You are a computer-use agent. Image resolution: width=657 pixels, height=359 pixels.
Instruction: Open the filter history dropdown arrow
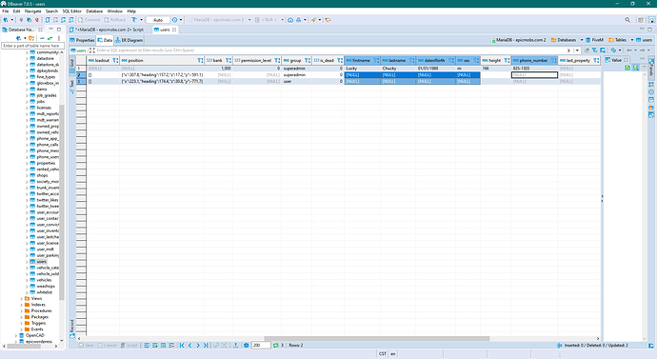pos(578,50)
